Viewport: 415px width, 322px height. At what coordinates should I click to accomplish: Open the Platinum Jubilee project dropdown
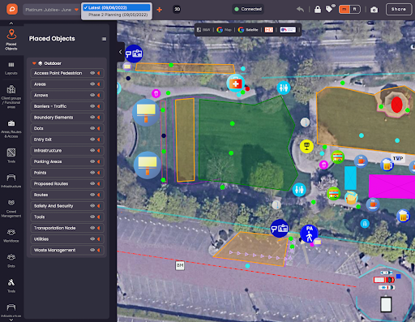click(52, 10)
